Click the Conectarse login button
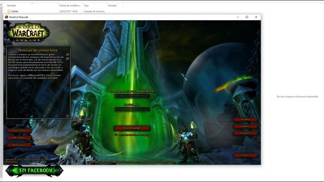This screenshot has width=324, height=182. click(x=132, y=128)
